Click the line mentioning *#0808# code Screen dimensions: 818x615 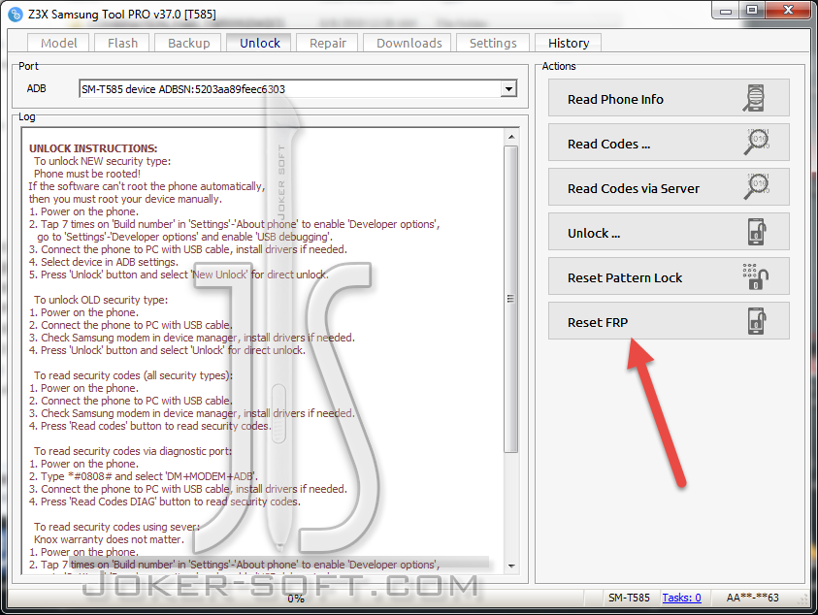click(143, 476)
